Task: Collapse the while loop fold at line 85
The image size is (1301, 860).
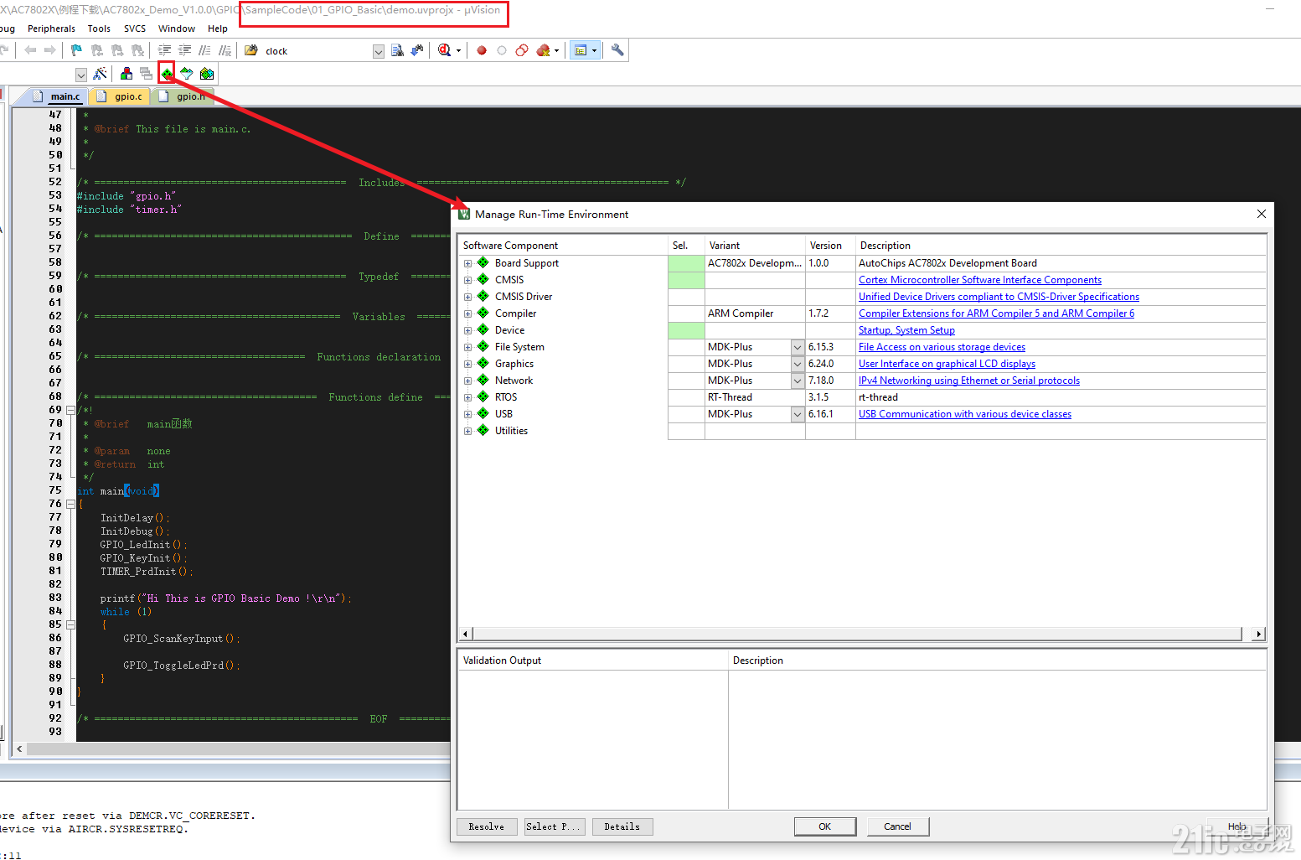Action: (70, 624)
